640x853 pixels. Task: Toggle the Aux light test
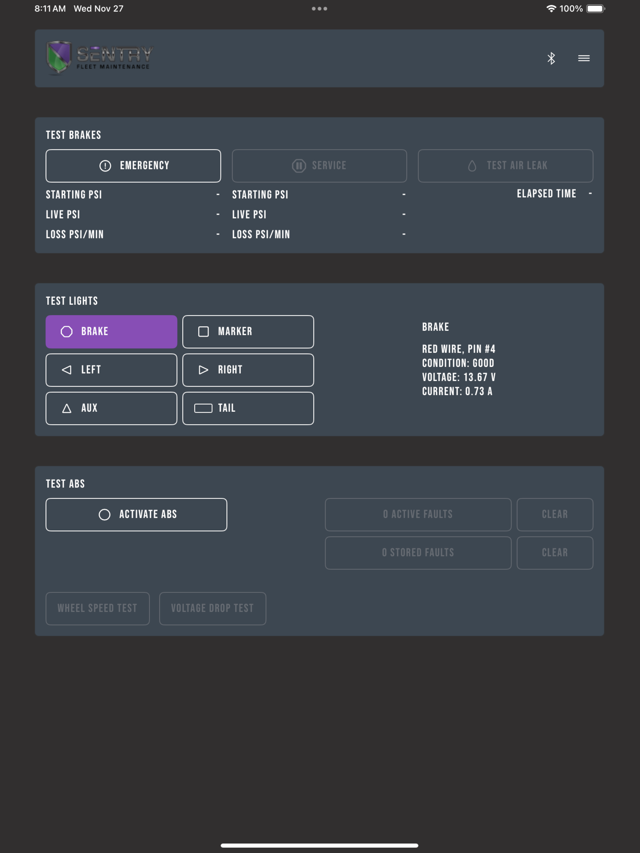coord(112,408)
